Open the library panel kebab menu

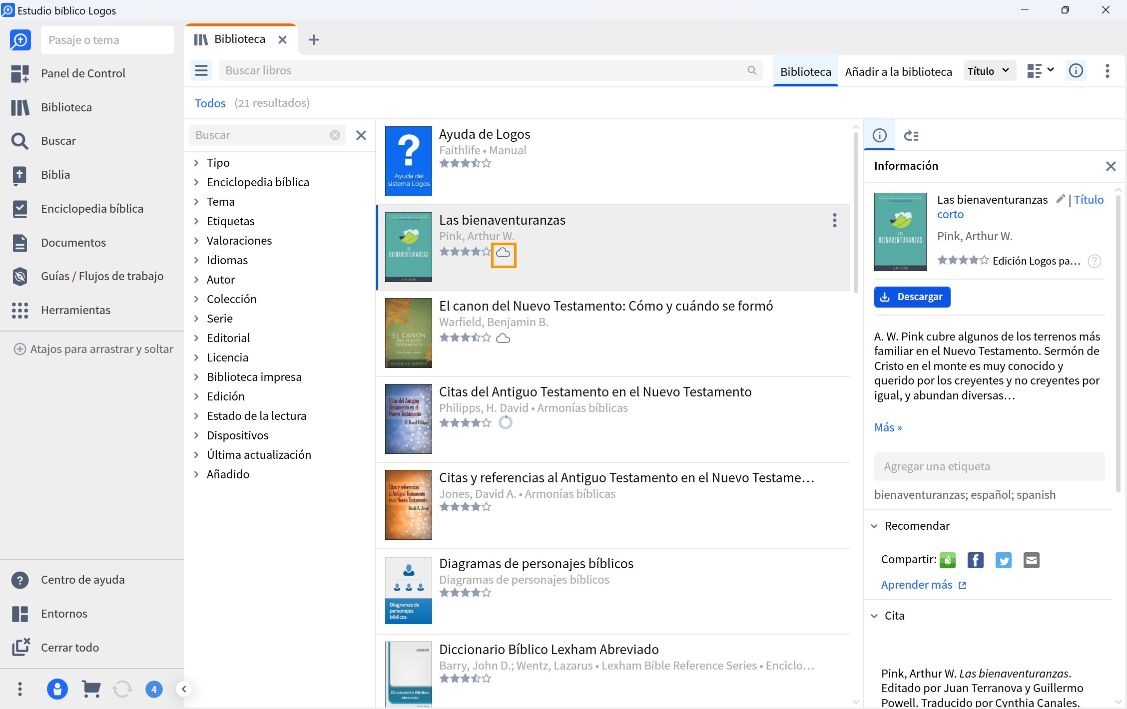coord(1108,71)
